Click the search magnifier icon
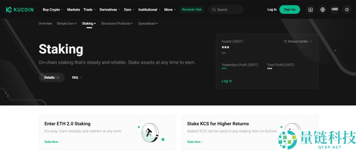Screen dimensions: 356x151 [x=214, y=10]
